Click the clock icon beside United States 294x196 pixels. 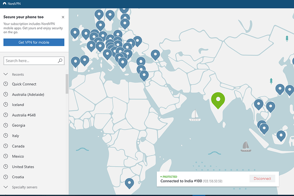coord(6,166)
